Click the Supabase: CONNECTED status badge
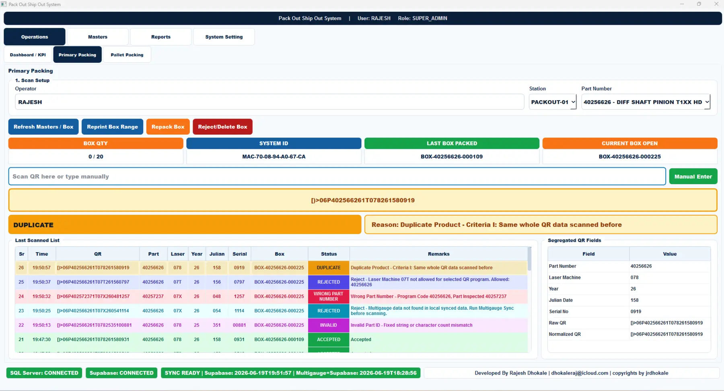The width and height of the screenshot is (724, 391). [x=121, y=373]
